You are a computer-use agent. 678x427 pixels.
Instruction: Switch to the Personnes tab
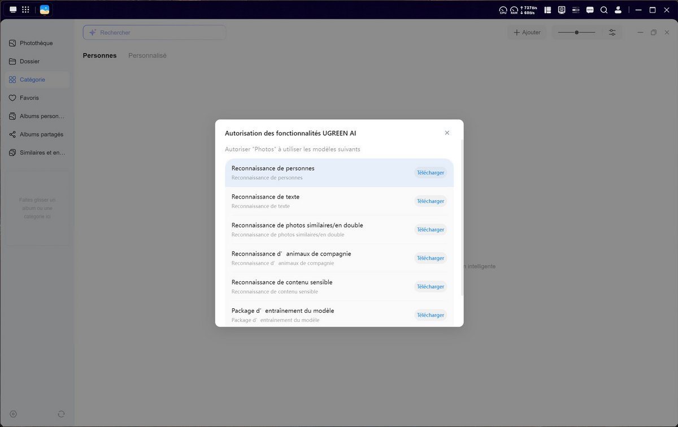pyautogui.click(x=99, y=55)
